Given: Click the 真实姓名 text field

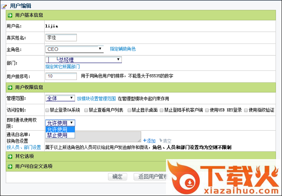Looking at the screenshot, I should point(61,37).
